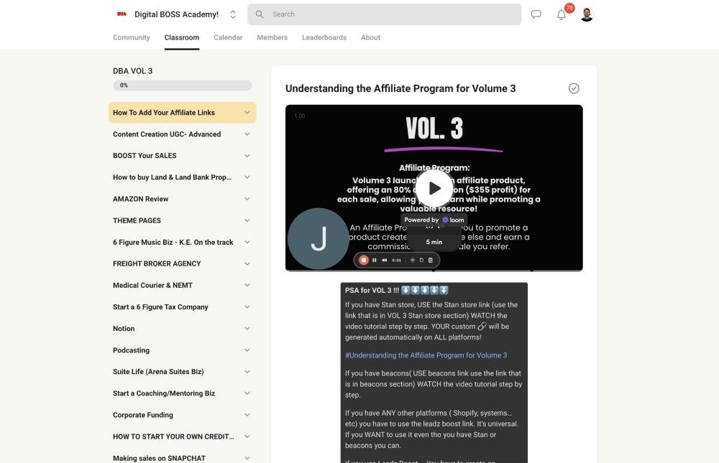Image resolution: width=719 pixels, height=463 pixels.
Task: Select AMAZON Review section title
Action: (x=140, y=199)
